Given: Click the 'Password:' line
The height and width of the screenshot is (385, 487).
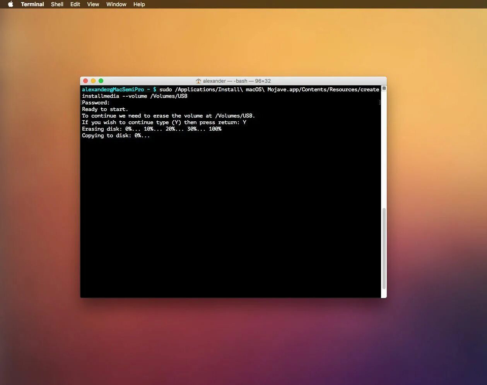Looking at the screenshot, I should pyautogui.click(x=96, y=103).
